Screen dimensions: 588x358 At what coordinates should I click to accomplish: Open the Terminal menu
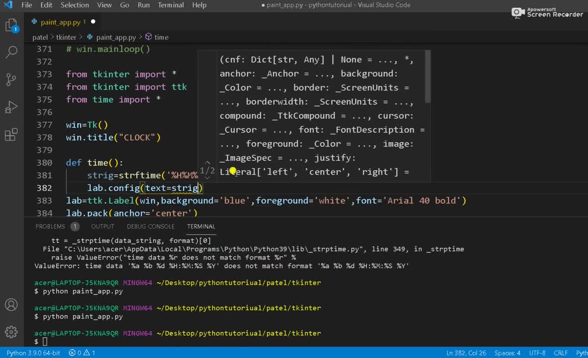(x=171, y=5)
